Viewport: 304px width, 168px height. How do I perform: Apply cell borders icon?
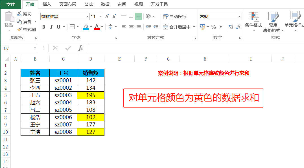(72, 27)
